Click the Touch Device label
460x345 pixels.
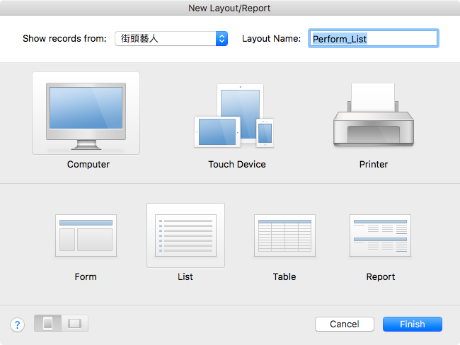(x=237, y=165)
